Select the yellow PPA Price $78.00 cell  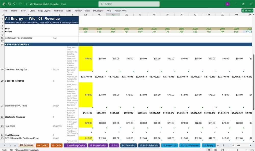tap(85, 95)
